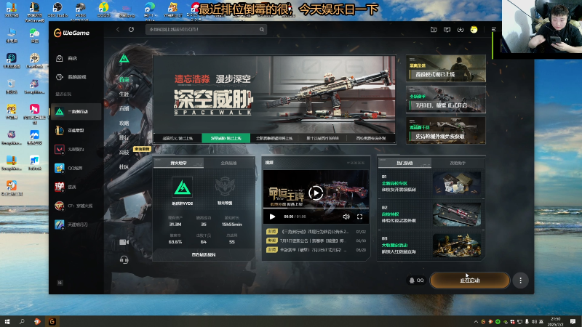Switch to the 热门活动 tab
Screen dimensions: 582x327
(404, 163)
